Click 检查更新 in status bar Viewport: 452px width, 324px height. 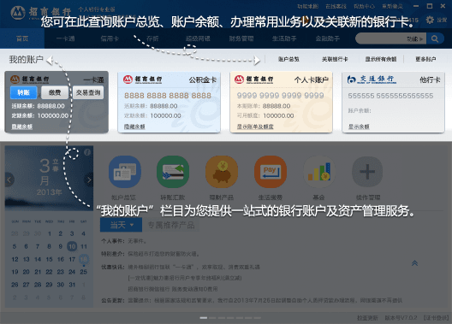(x=367, y=318)
